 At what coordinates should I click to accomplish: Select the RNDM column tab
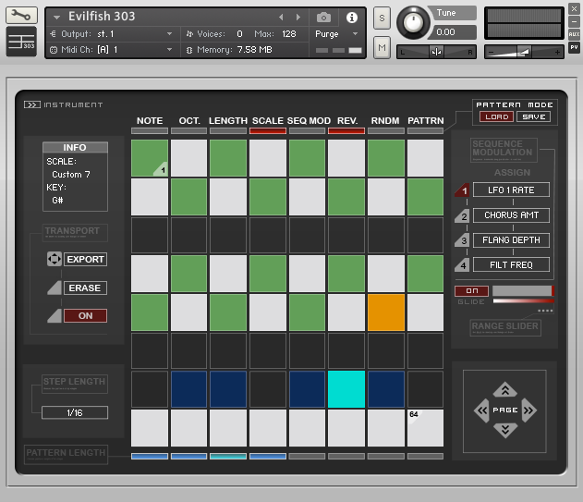click(x=385, y=121)
